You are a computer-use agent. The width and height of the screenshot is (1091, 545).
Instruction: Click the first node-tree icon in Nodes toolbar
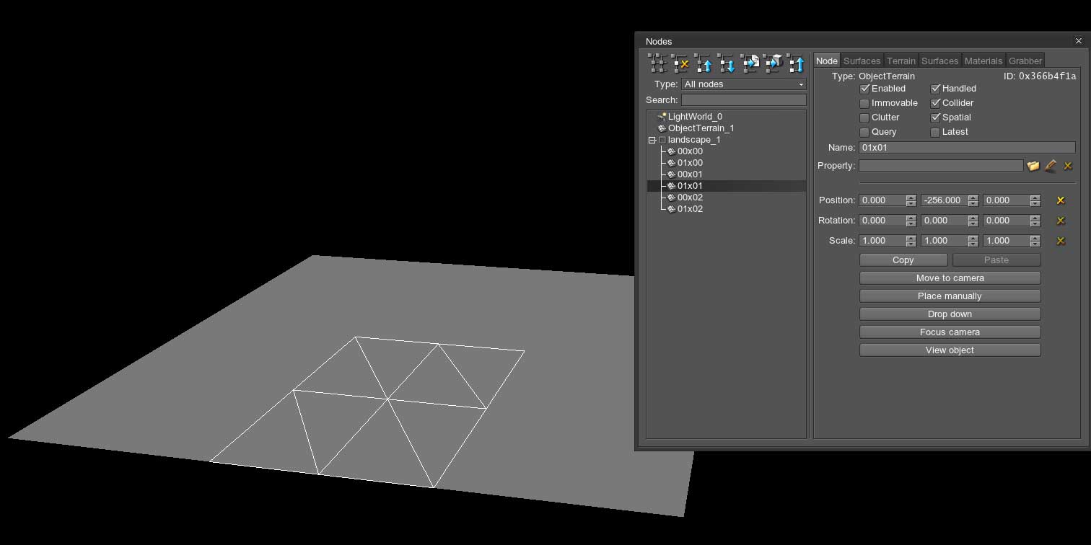657,63
